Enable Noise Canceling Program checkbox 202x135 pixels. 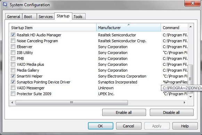13,41
